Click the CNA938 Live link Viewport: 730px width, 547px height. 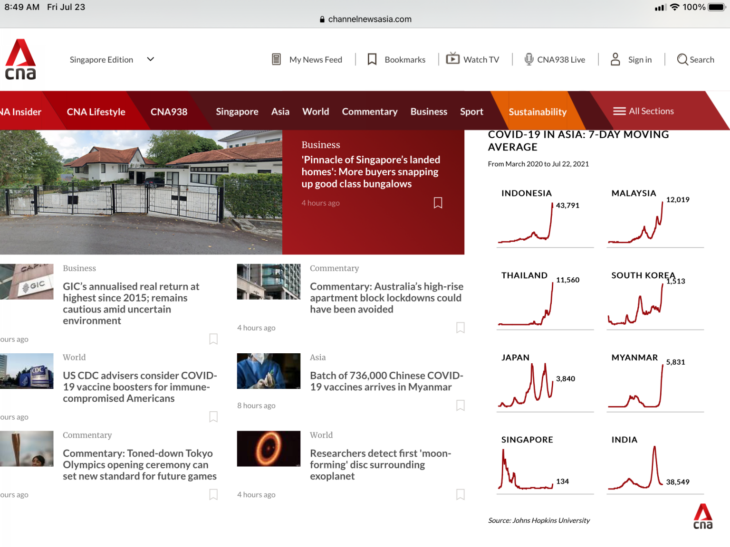coord(561,60)
